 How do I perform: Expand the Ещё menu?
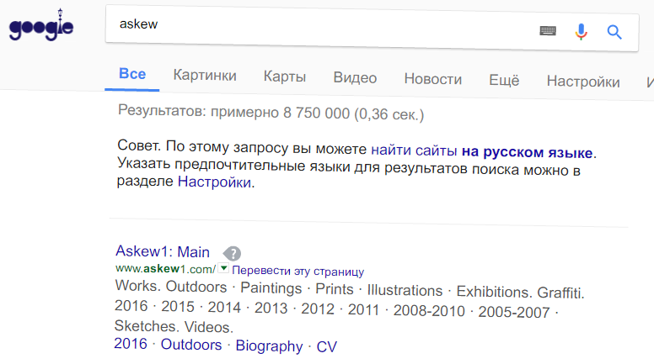click(x=504, y=80)
